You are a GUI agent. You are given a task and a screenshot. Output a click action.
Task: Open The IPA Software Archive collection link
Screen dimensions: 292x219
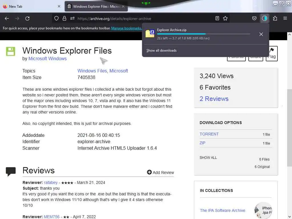tap(222, 210)
